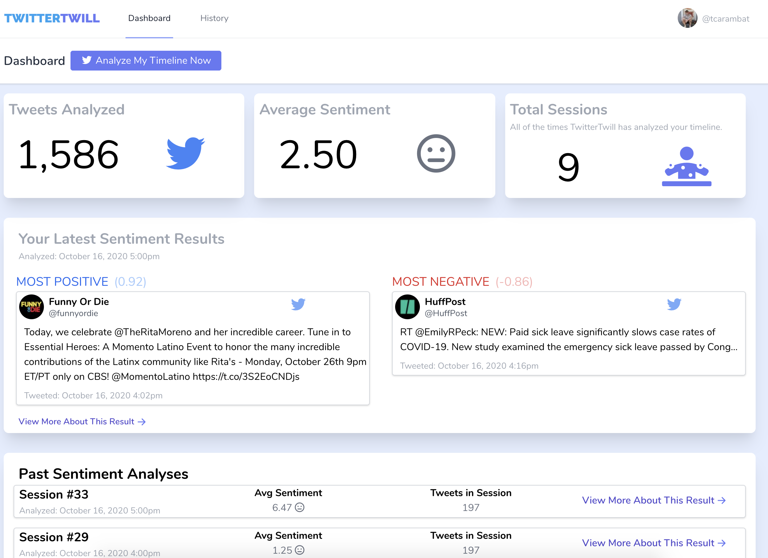Open the Dashboard tab
768x558 pixels.
(149, 18)
